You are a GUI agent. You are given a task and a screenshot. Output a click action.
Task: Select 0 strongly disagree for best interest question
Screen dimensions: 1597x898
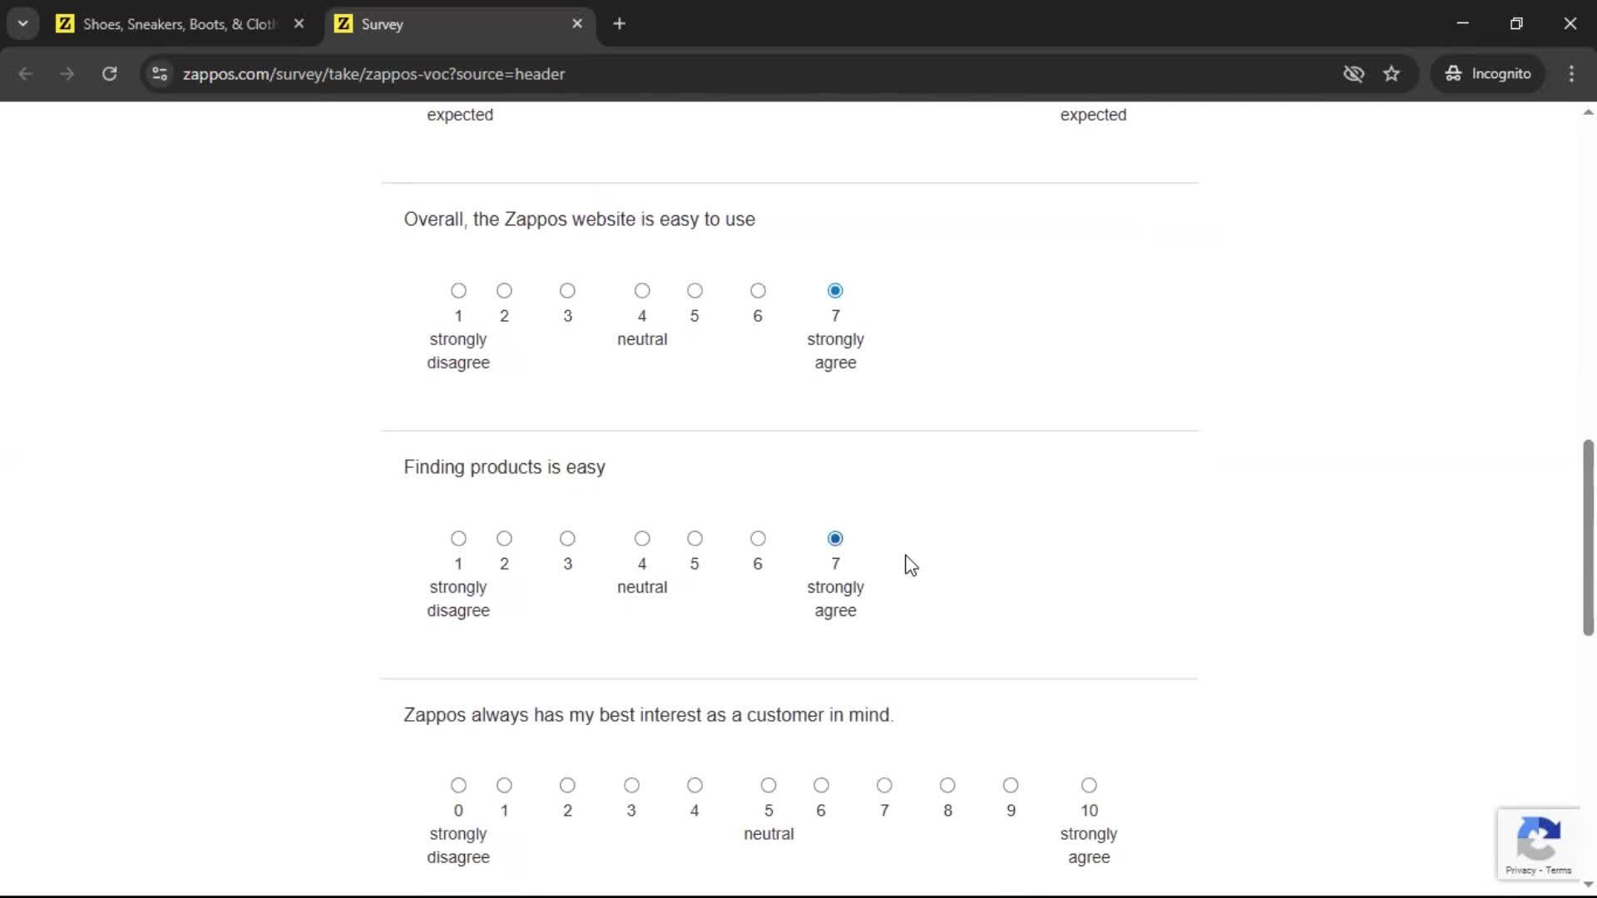point(458,786)
